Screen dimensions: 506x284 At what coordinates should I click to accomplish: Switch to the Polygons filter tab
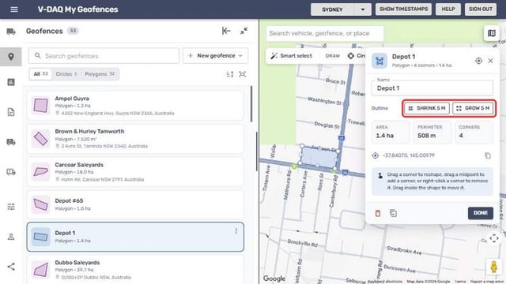tap(100, 74)
